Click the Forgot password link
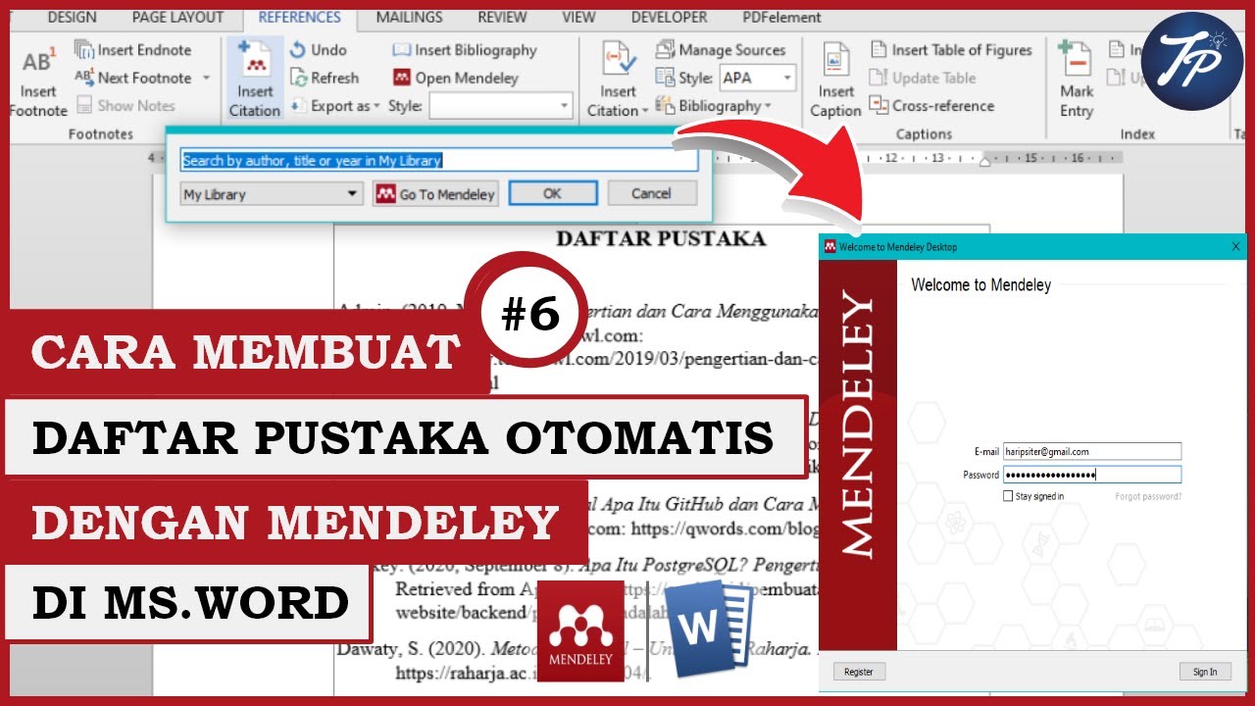This screenshot has height=706, width=1255. pyautogui.click(x=1148, y=496)
